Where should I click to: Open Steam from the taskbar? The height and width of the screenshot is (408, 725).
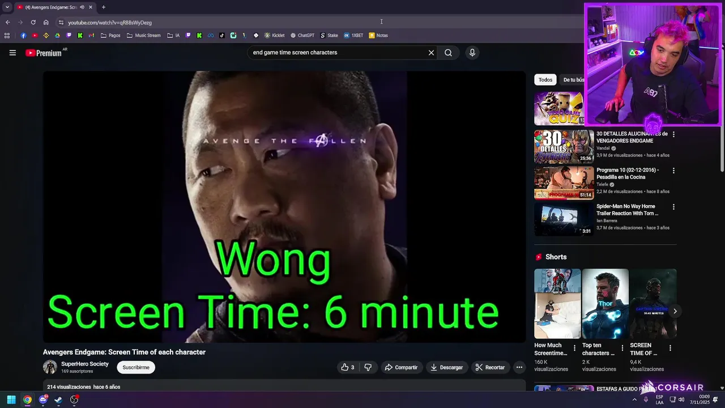(x=58, y=399)
